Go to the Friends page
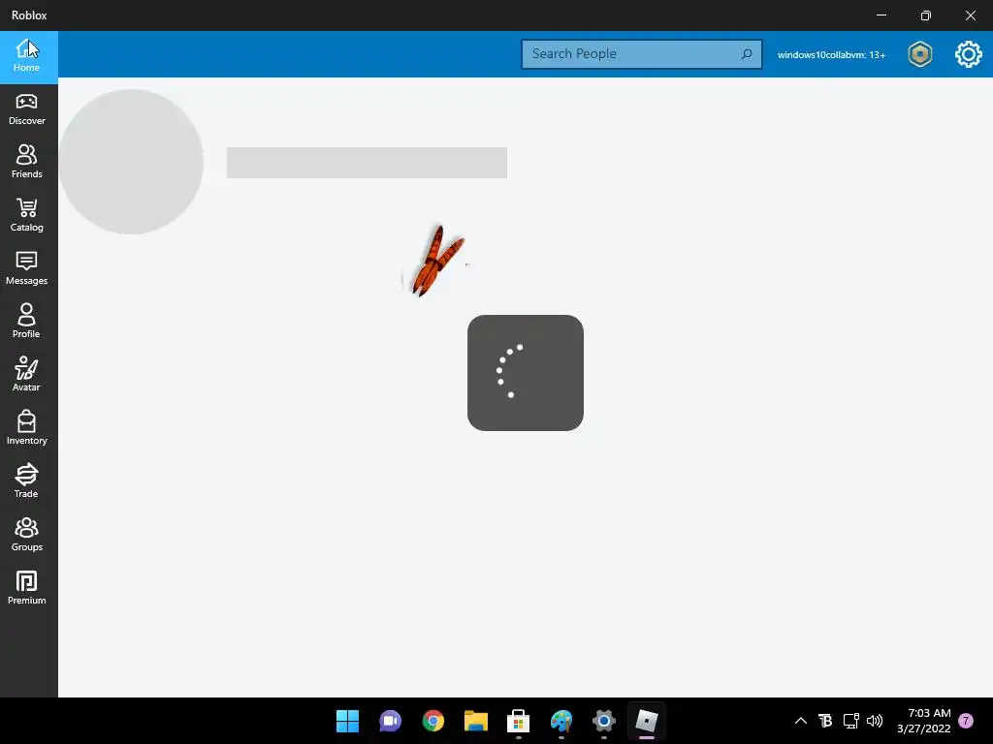This screenshot has height=744, width=993. [x=26, y=163]
